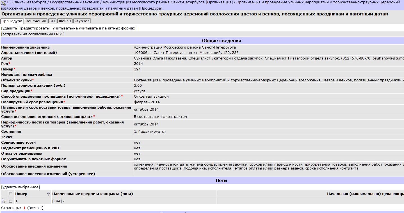This screenshot has width=404, height=213.
Task: Click the Лоты section header
Action: point(221,180)
